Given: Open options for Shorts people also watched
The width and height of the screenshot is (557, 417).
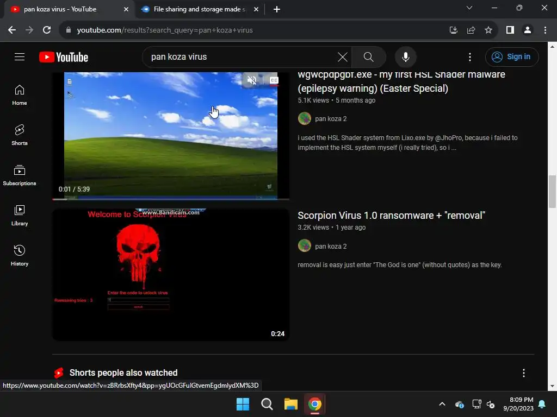Looking at the screenshot, I should click(x=523, y=372).
